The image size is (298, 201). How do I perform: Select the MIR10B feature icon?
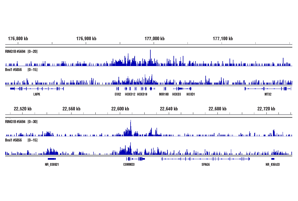[x=164, y=88]
